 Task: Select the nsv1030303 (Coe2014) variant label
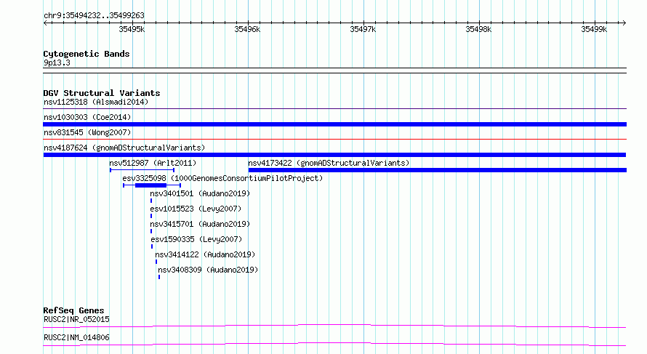pyautogui.click(x=87, y=117)
